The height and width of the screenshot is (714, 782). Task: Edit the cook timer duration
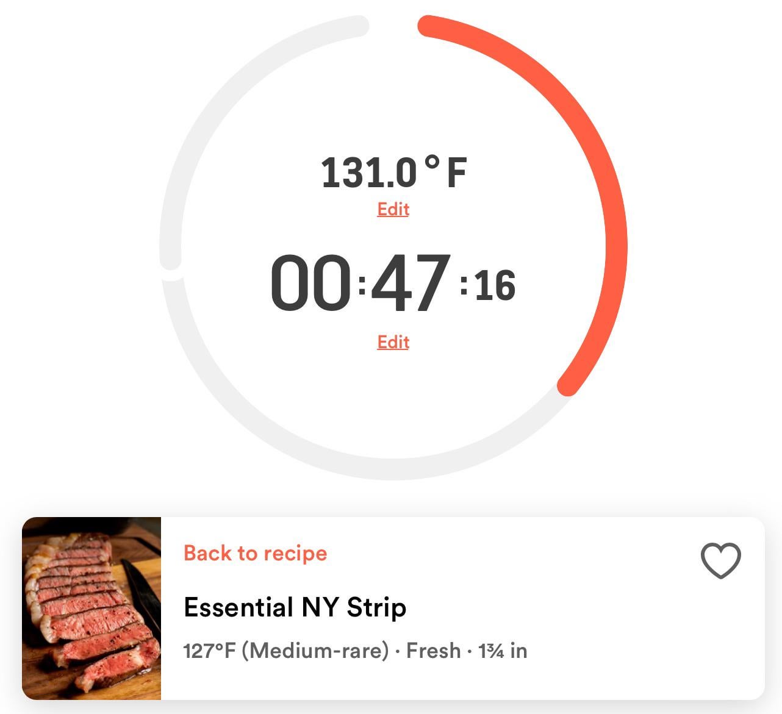click(x=393, y=342)
